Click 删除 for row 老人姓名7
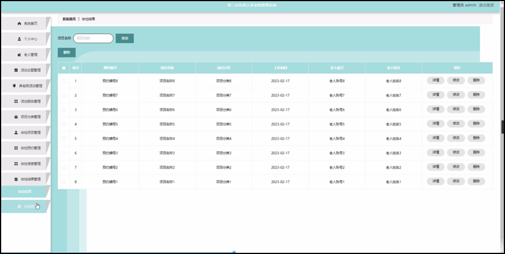The height and width of the screenshot is (254, 505). (x=477, y=95)
